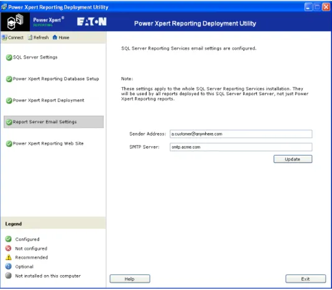
Task: Click into the SMTP Server field
Action: [241, 147]
